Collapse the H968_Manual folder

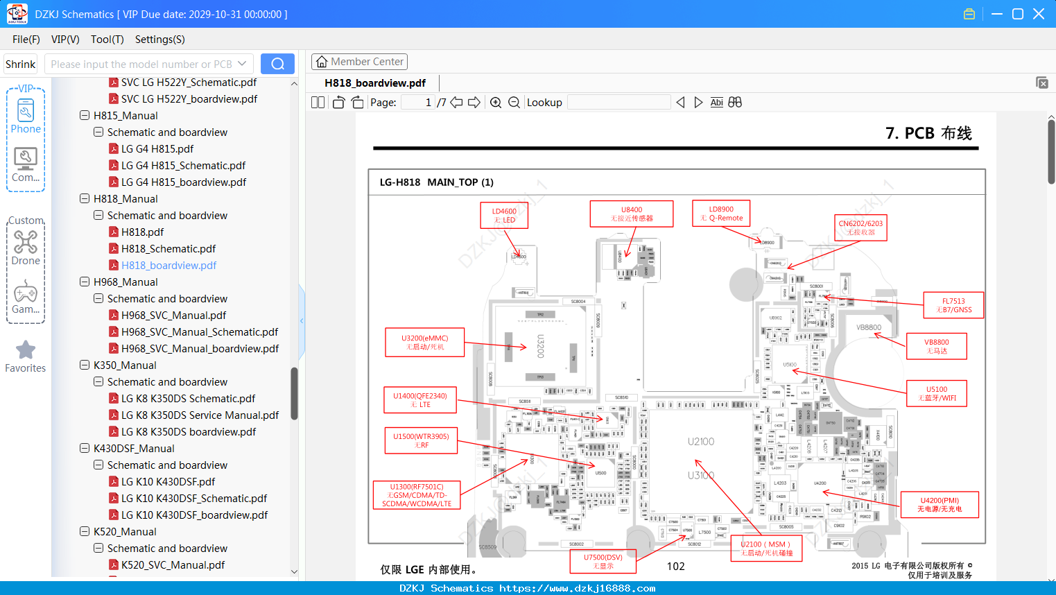click(x=85, y=282)
